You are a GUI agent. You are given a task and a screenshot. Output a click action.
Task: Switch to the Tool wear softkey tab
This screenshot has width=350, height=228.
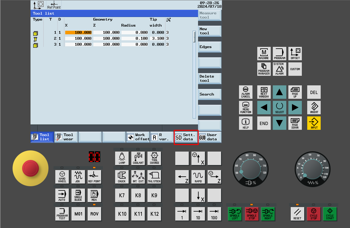(66, 137)
